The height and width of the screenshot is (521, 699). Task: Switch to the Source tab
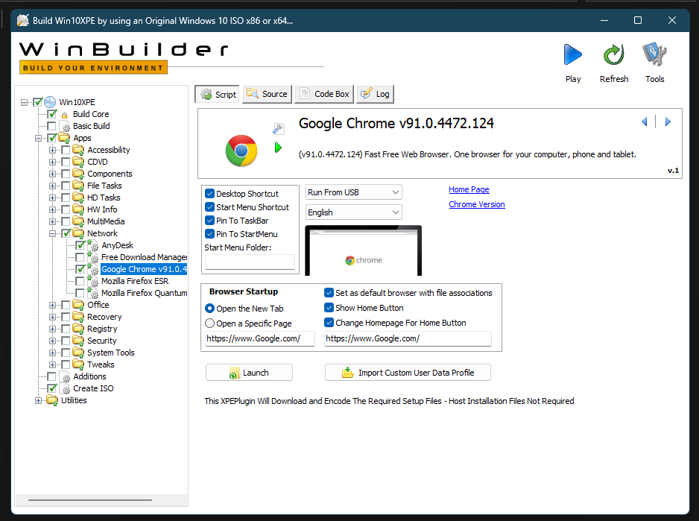[x=267, y=94]
